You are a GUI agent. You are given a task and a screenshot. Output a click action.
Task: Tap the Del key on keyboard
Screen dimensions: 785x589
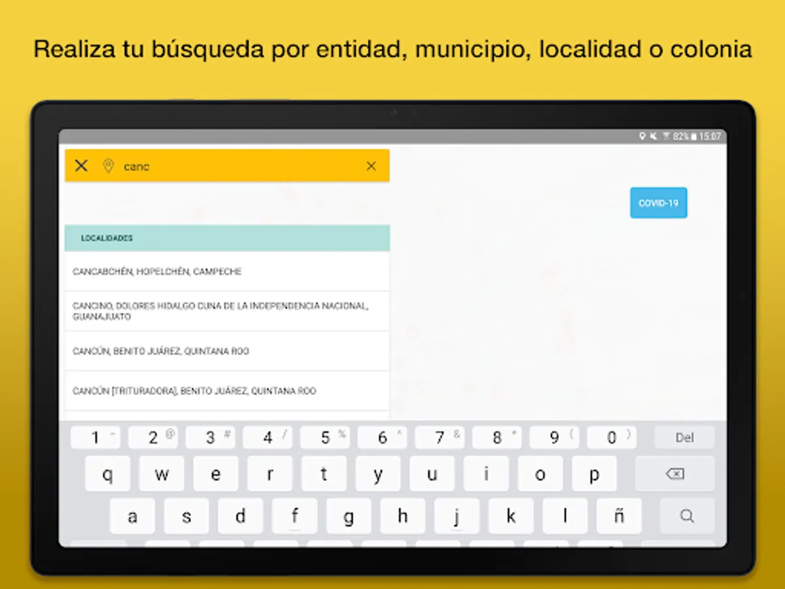tap(685, 438)
